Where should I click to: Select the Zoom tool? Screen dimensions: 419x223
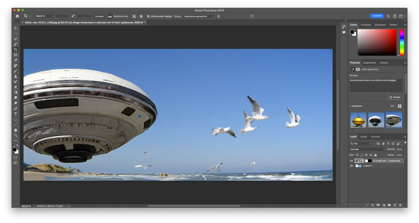point(16,135)
